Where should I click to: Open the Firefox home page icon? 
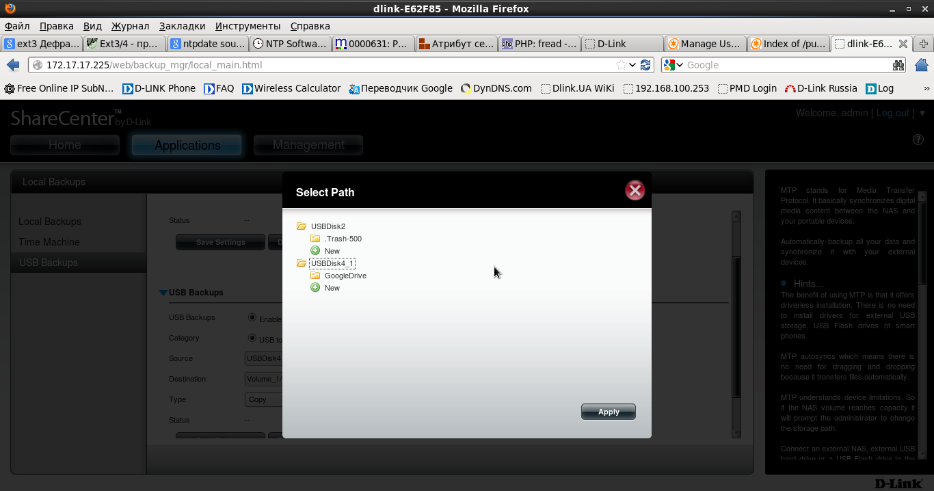click(x=921, y=65)
